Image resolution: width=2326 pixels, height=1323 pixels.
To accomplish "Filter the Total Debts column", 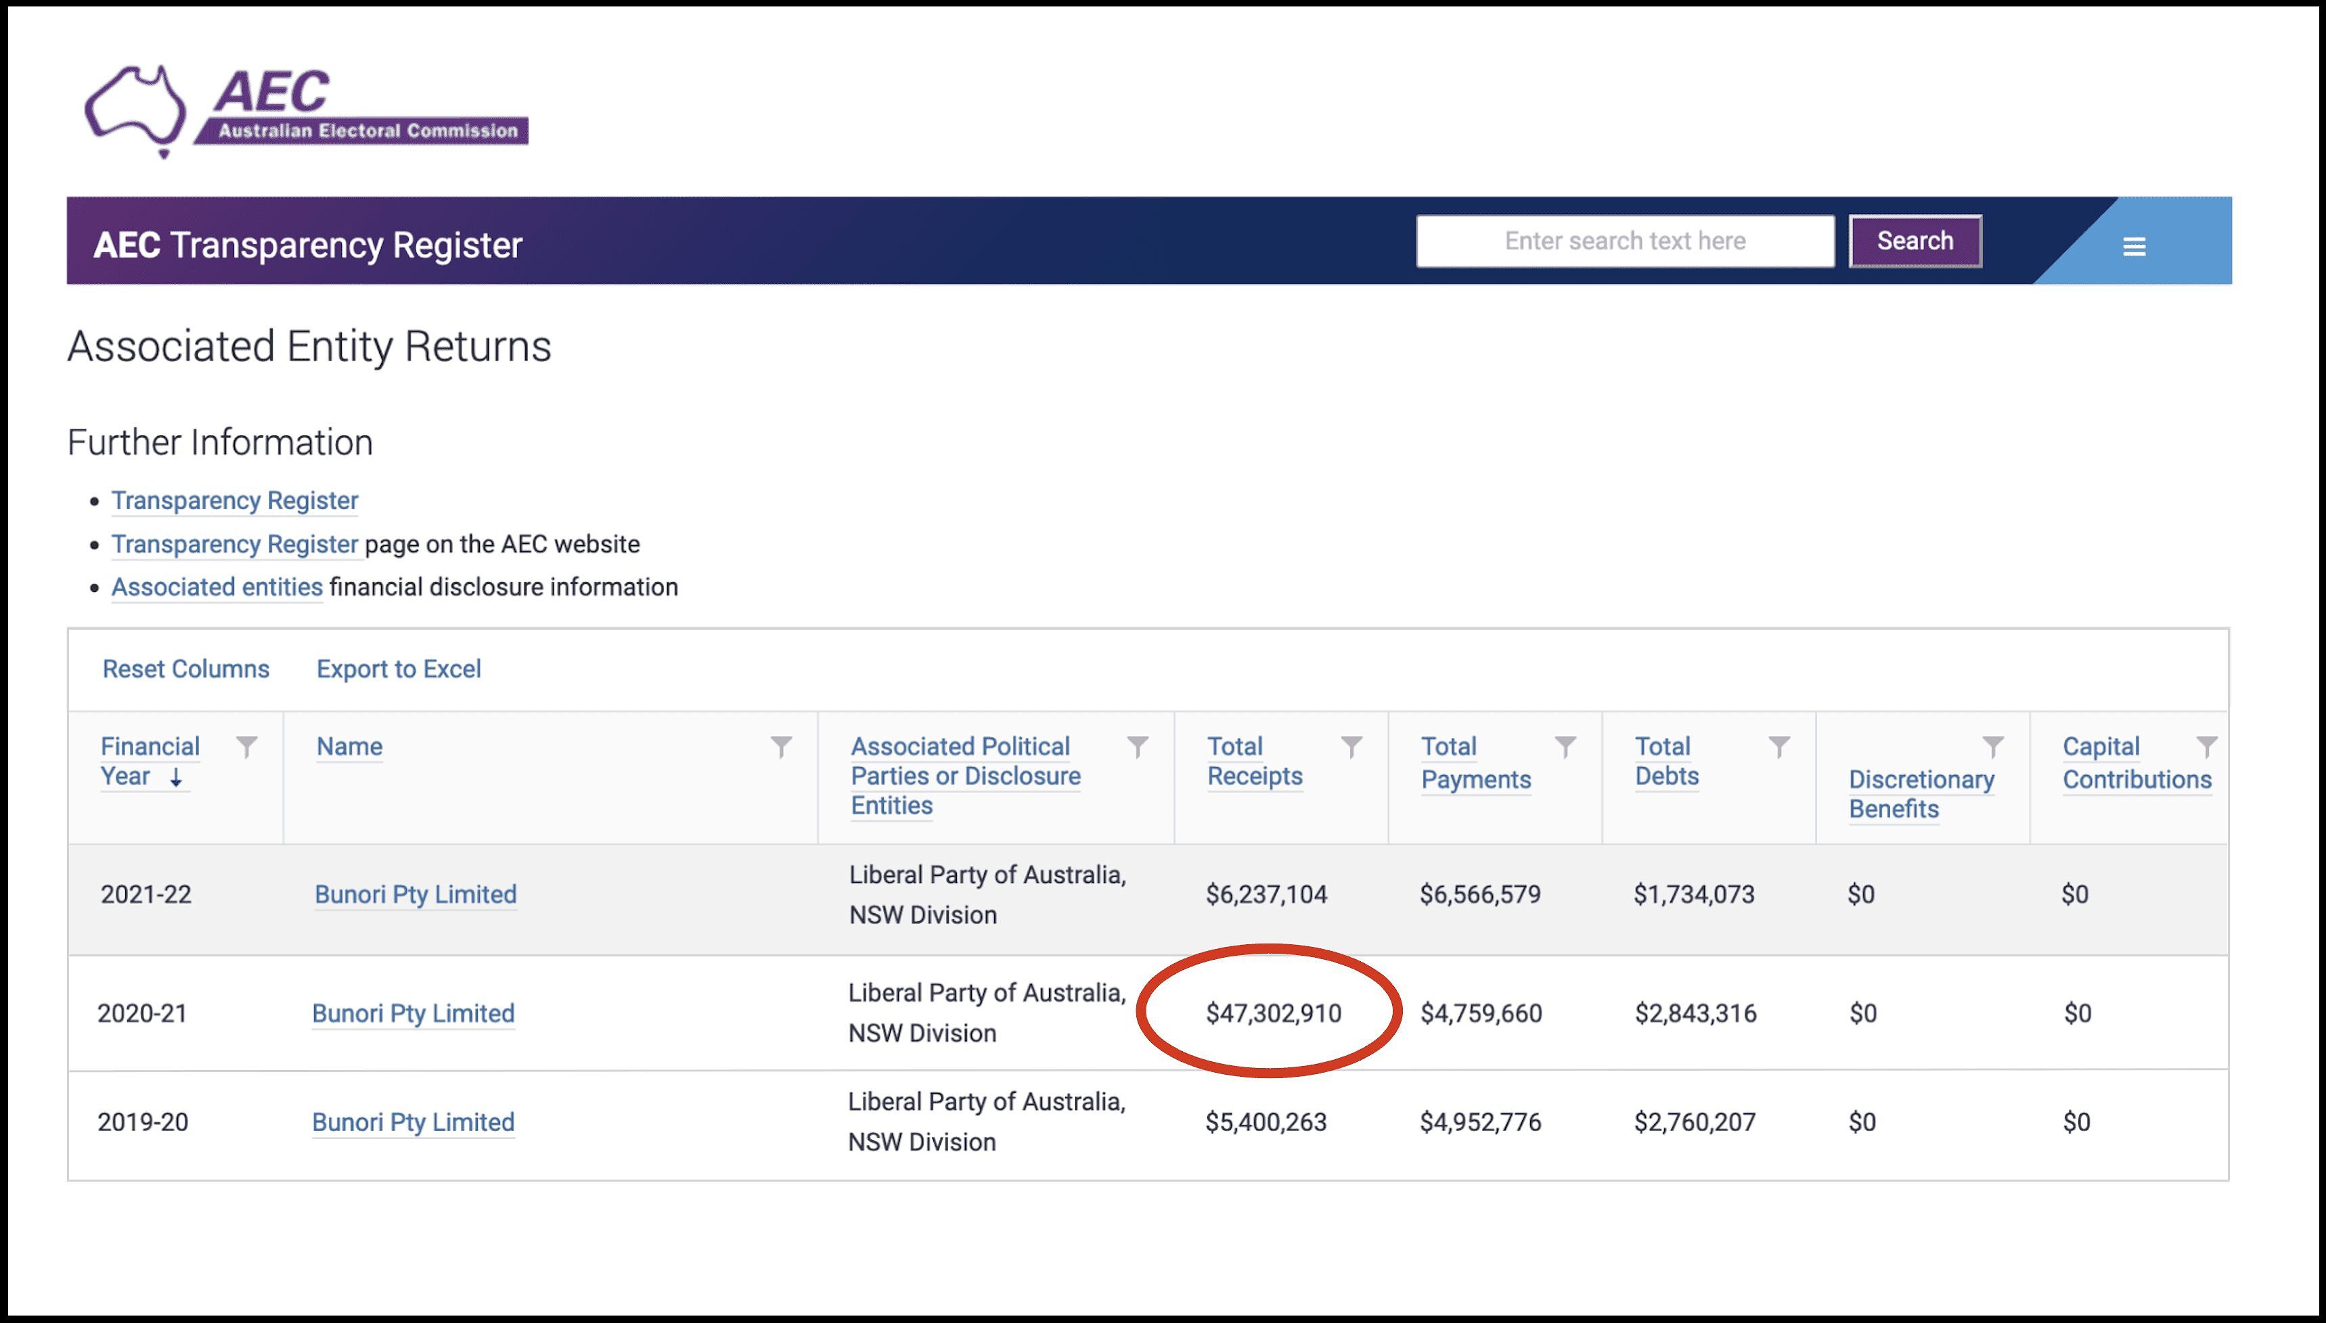I will (x=1779, y=747).
